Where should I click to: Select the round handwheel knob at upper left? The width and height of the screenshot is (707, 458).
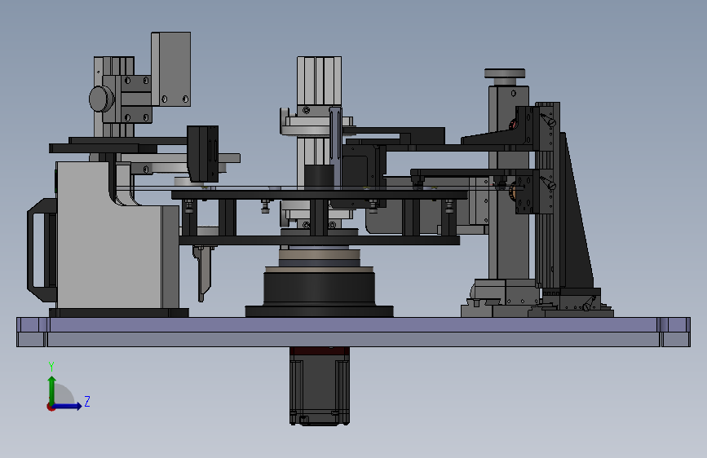point(101,99)
